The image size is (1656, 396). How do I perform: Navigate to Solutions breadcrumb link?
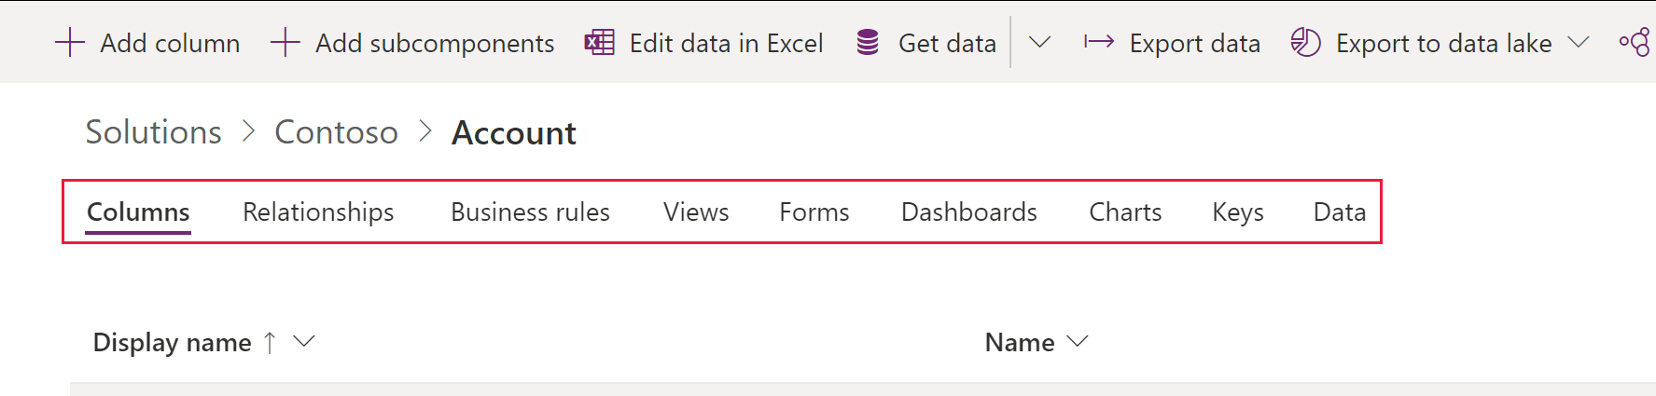tap(154, 132)
